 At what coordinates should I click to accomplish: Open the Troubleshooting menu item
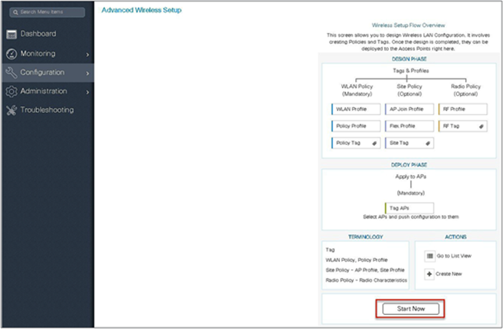pos(48,110)
